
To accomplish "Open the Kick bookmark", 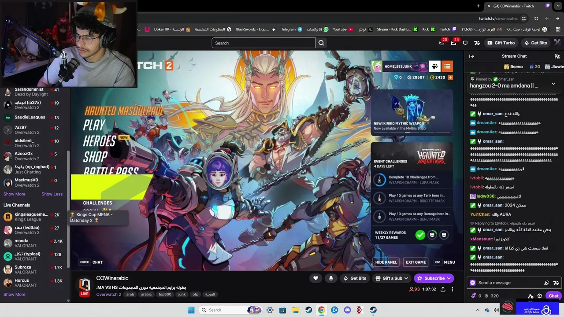I will point(428,29).
